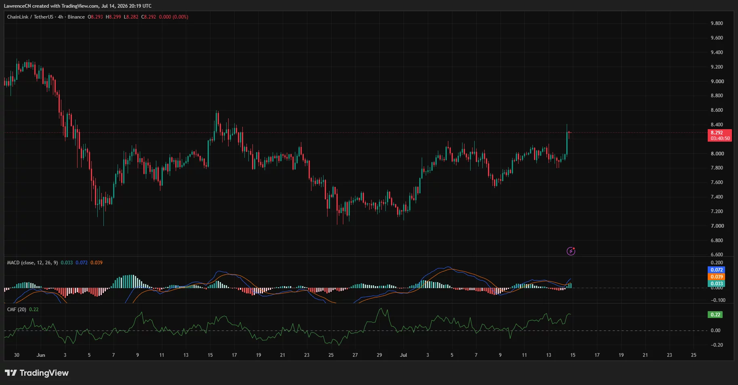
Task: Click the Jul label on time axis
Action: pyautogui.click(x=403, y=355)
